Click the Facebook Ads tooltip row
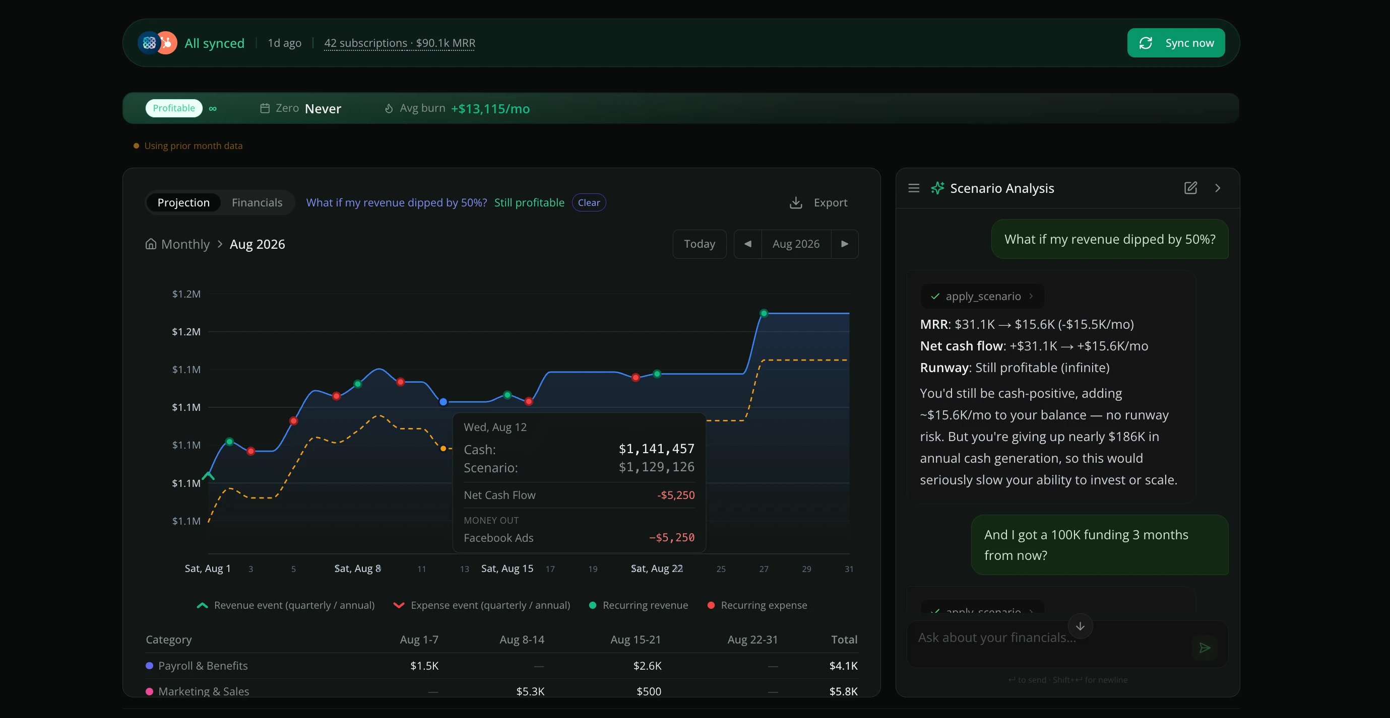The width and height of the screenshot is (1390, 718). (579, 537)
